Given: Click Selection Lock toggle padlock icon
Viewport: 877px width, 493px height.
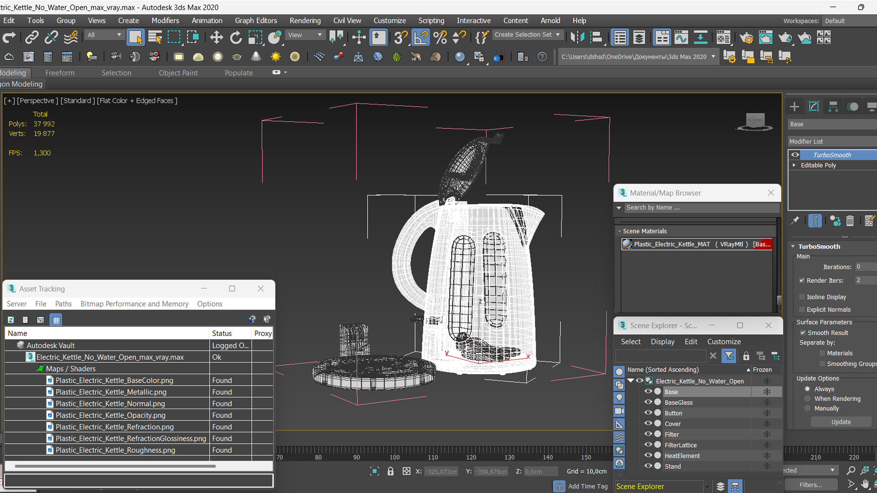Looking at the screenshot, I should pyautogui.click(x=391, y=471).
